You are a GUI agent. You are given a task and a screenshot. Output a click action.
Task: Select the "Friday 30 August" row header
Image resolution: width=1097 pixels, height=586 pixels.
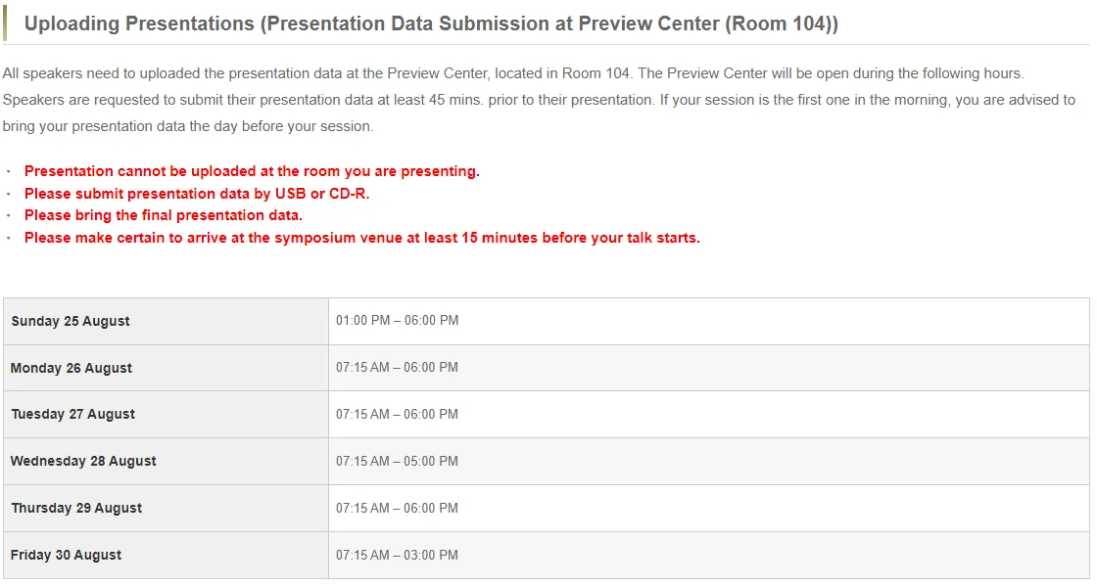[x=67, y=555]
